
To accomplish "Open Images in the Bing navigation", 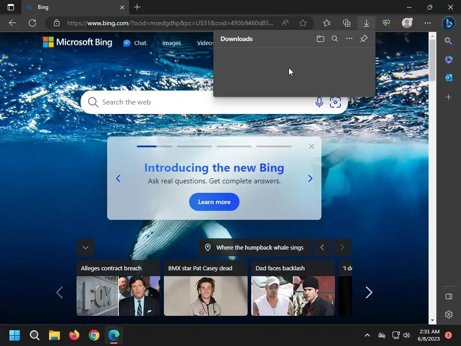I will (x=172, y=43).
